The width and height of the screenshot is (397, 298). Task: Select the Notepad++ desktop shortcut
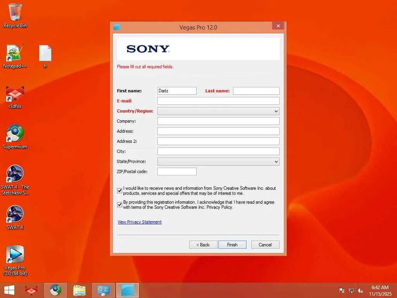(x=15, y=56)
